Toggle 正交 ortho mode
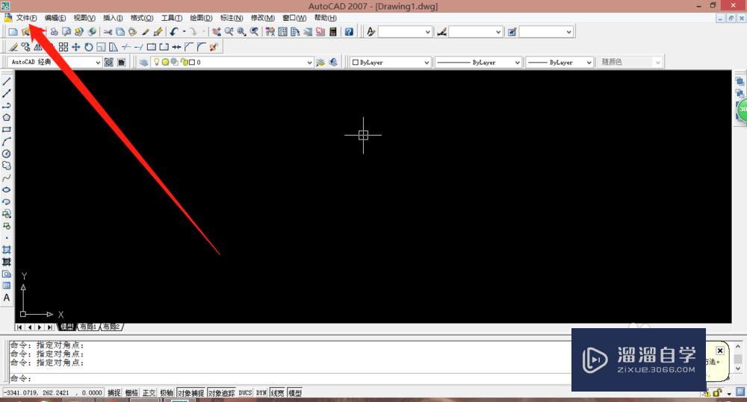The image size is (747, 402). point(149,393)
